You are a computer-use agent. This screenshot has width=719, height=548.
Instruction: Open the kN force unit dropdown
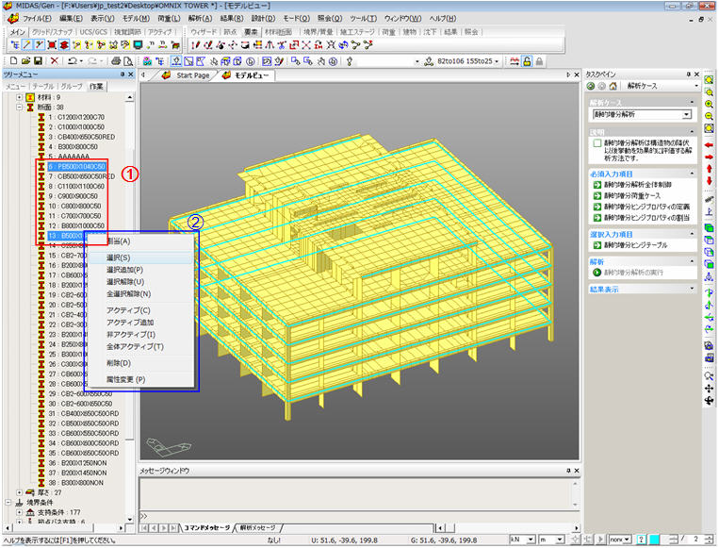[x=531, y=540]
